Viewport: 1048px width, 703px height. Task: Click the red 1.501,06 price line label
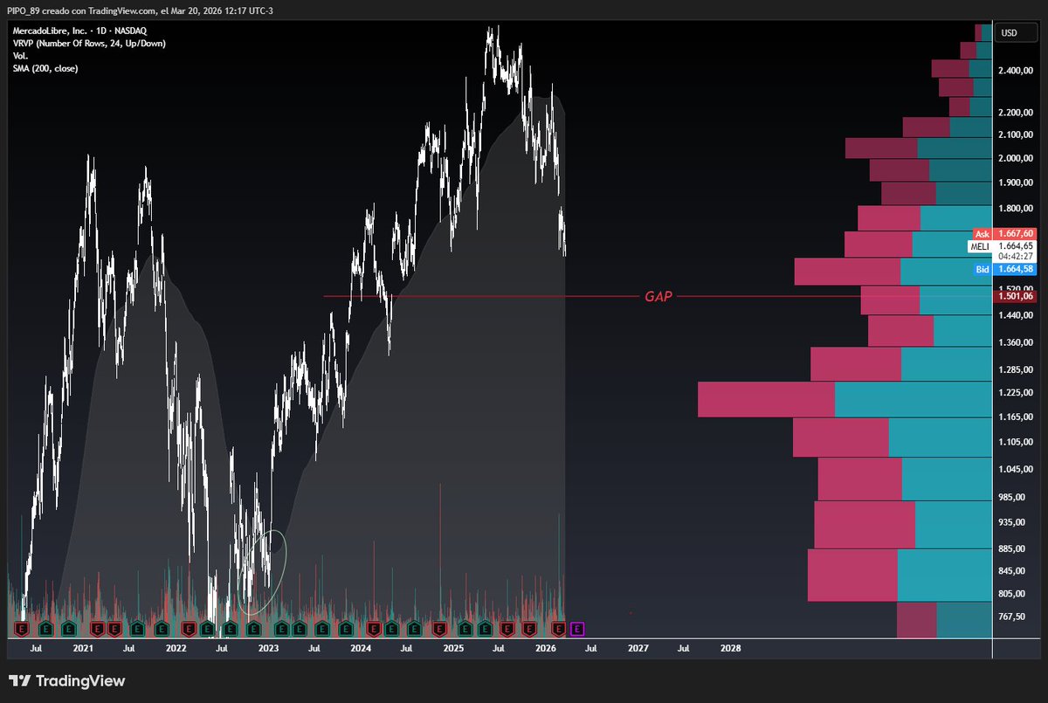[1016, 297]
